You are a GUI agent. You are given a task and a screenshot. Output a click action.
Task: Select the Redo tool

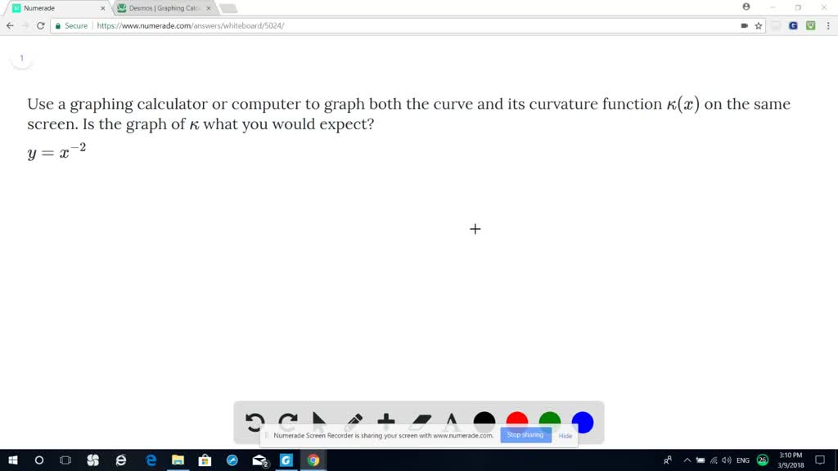tap(287, 419)
